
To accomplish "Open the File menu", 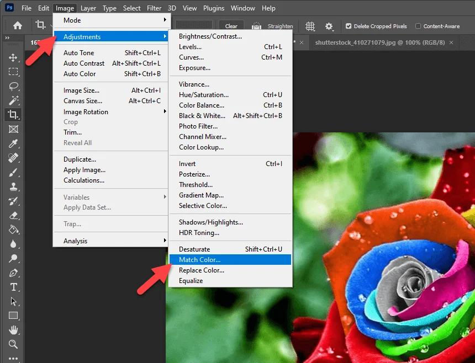I will [x=27, y=8].
